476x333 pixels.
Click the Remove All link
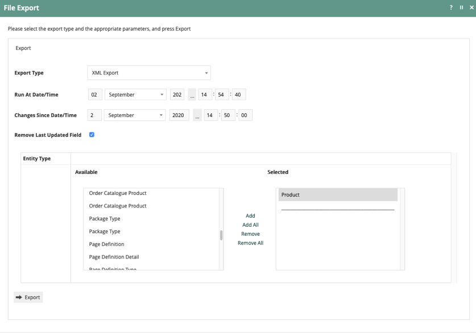250,243
